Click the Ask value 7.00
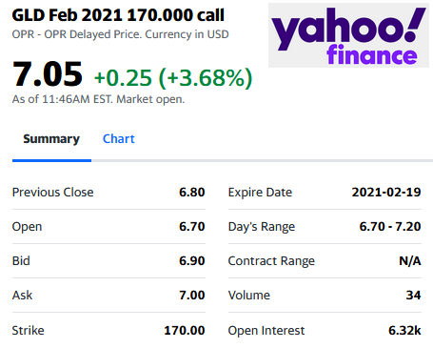433x348 pixels. (x=192, y=296)
